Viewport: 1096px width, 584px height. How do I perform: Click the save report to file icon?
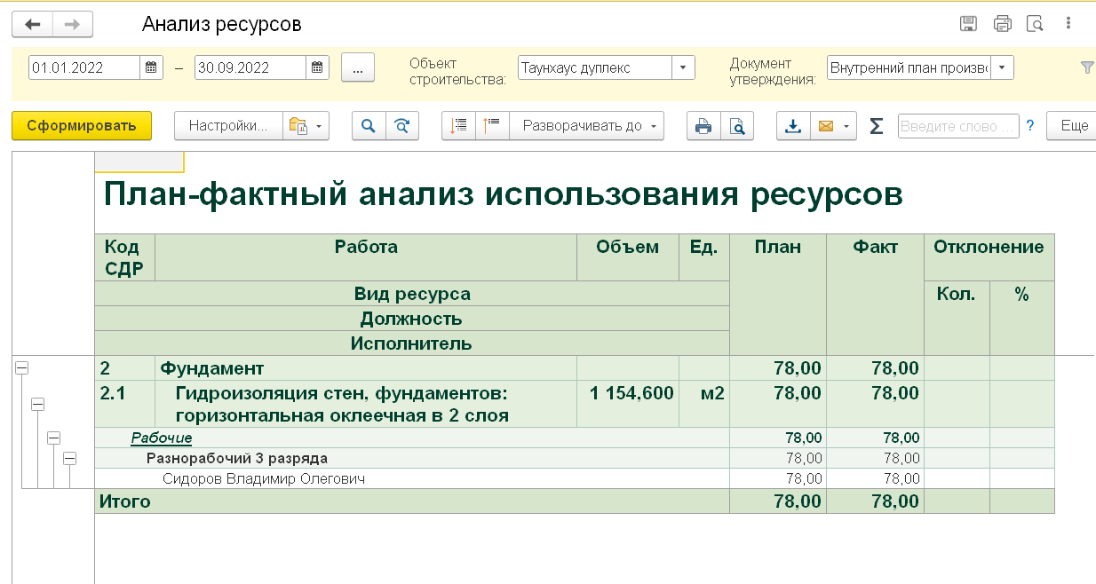click(793, 126)
